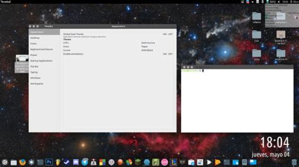299x167 pixels.
Task: Open the gray cat face icon in dock
Action: (182, 162)
